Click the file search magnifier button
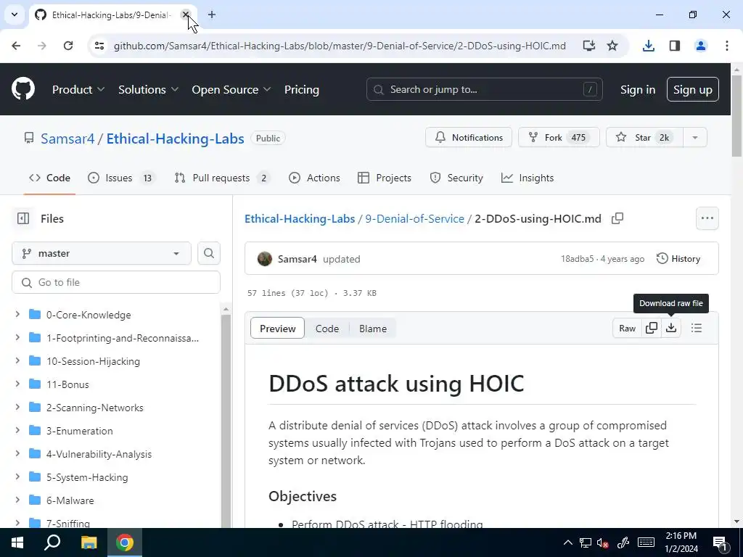The image size is (743, 557). [208, 253]
